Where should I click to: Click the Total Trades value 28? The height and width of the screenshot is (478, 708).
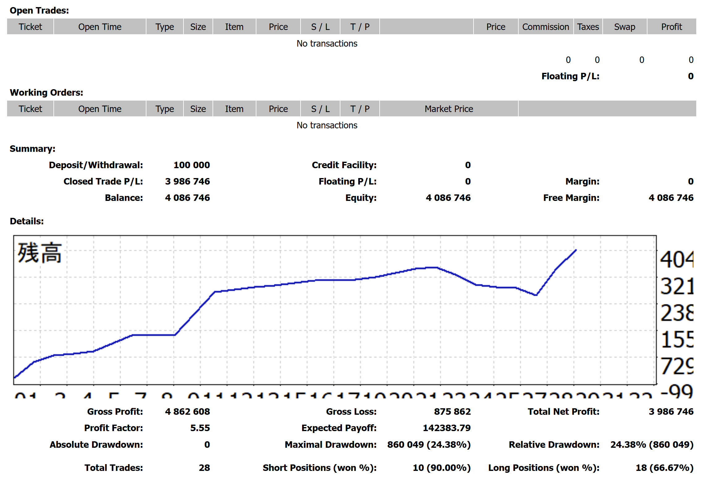point(204,468)
